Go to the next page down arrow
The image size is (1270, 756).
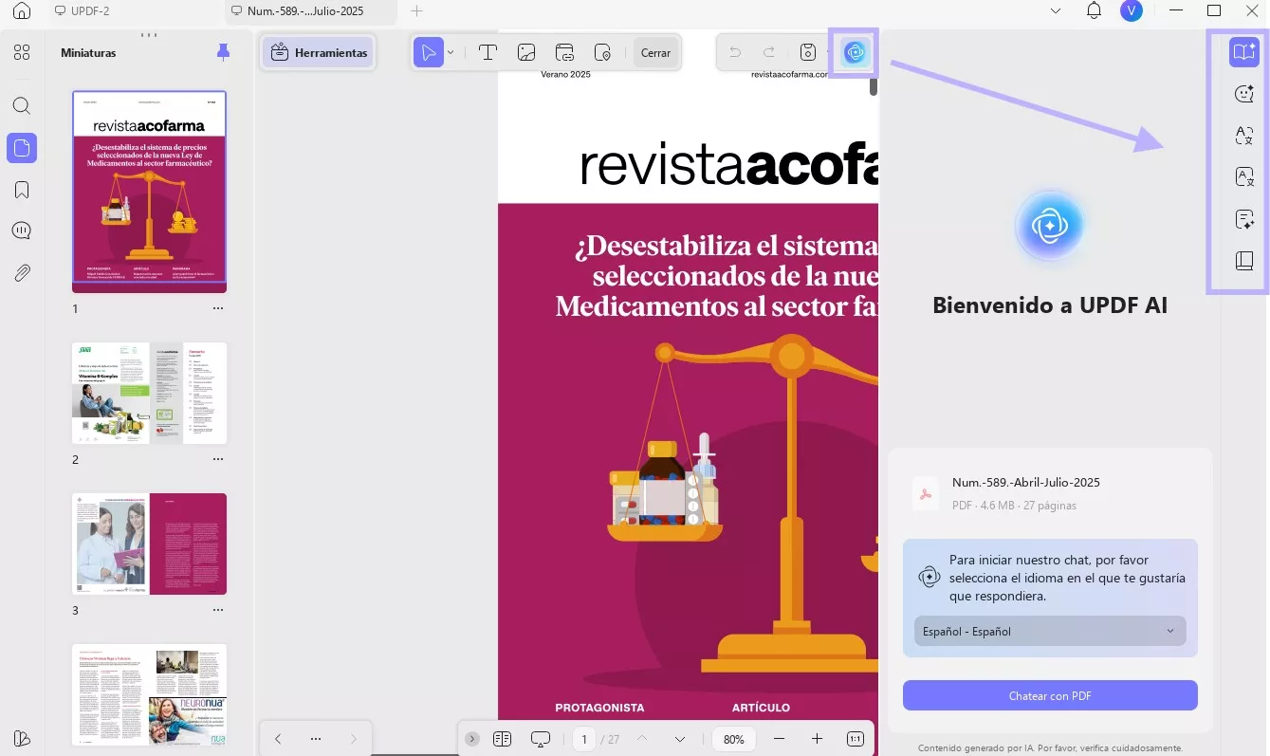(x=680, y=739)
